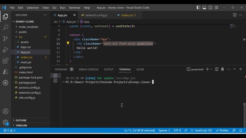
Task: Open the Edit menu
Action: tap(20, 8)
